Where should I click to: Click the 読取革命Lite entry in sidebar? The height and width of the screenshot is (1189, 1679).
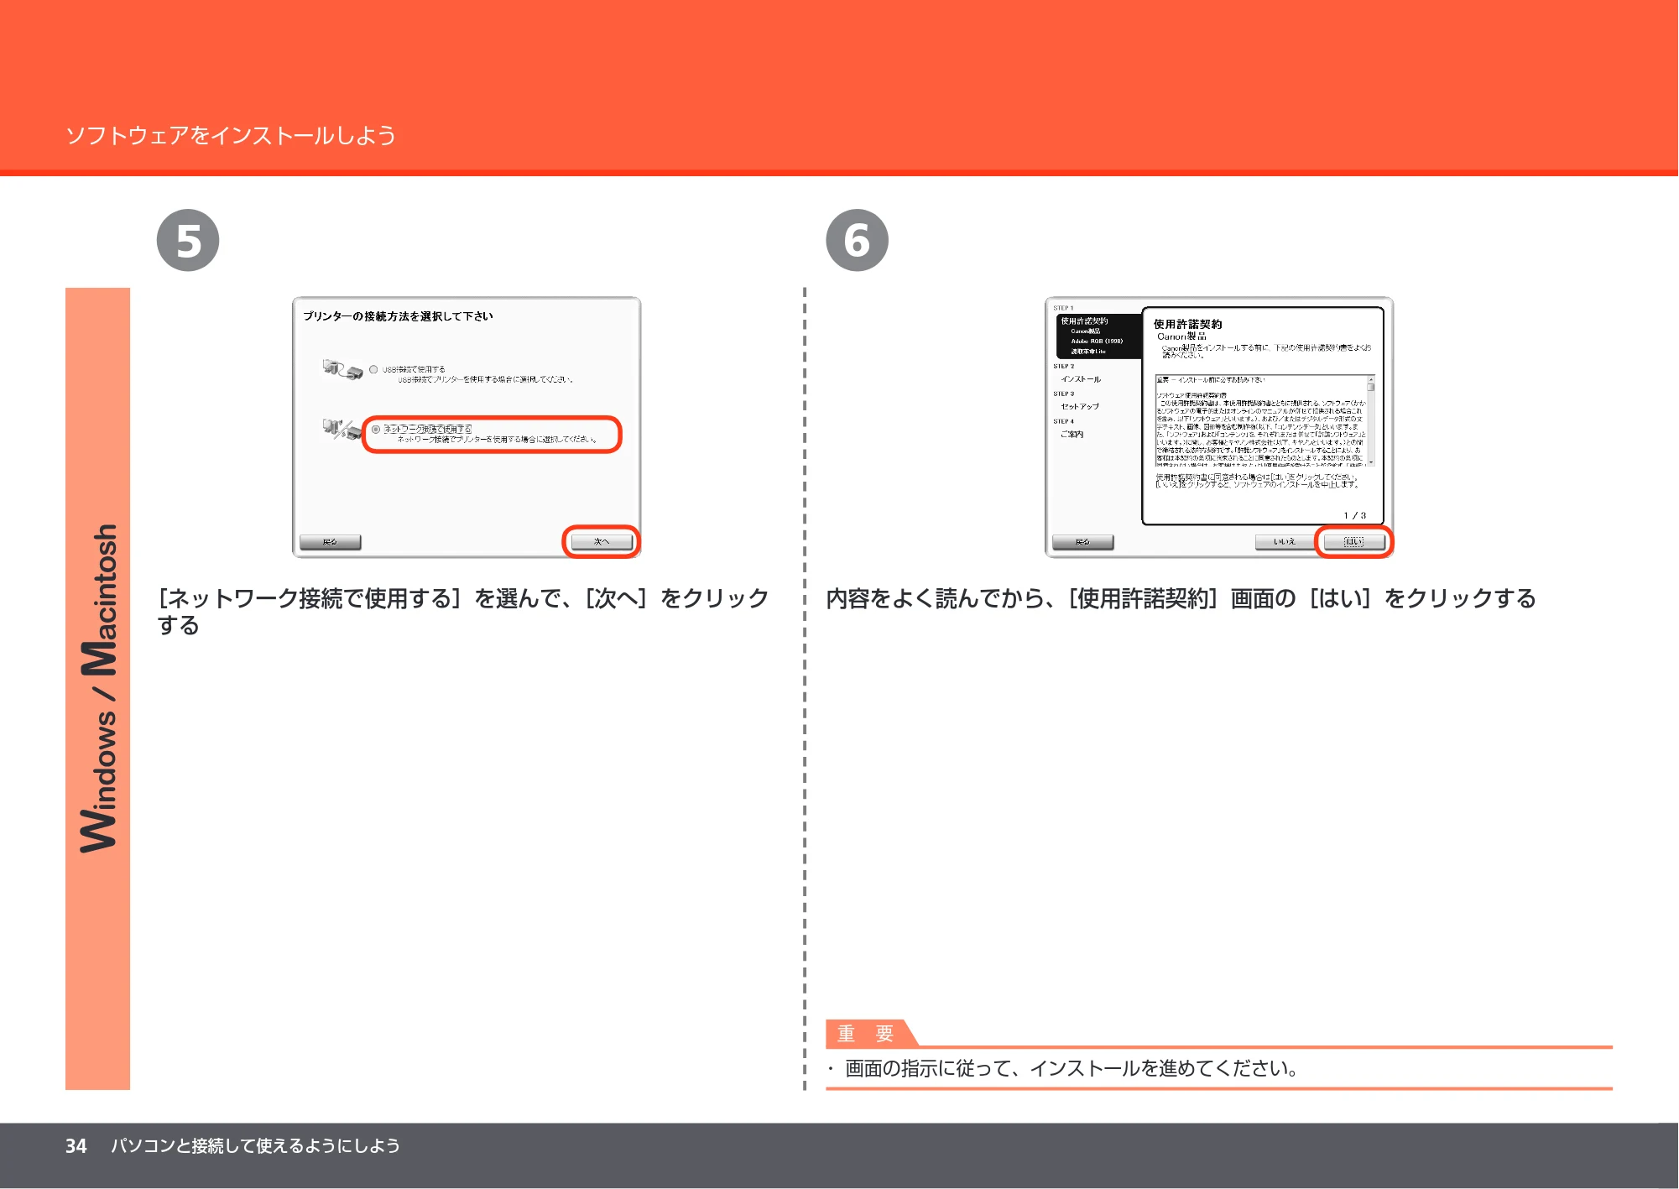point(1088,352)
